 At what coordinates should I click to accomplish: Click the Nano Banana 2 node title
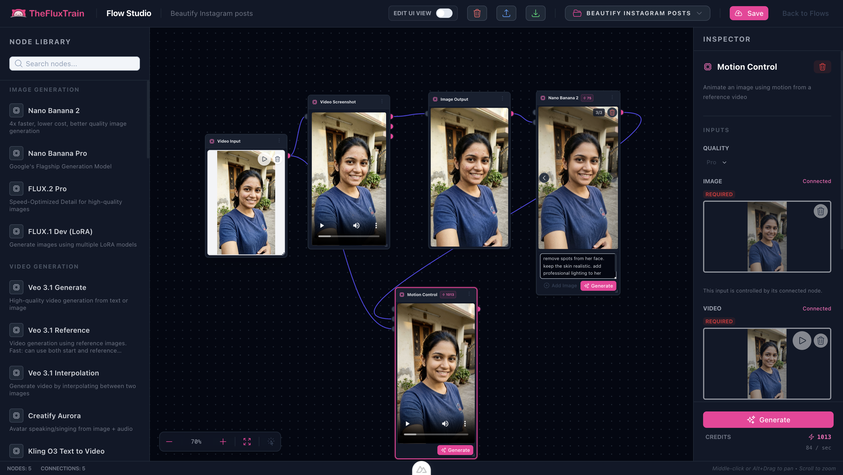563,98
